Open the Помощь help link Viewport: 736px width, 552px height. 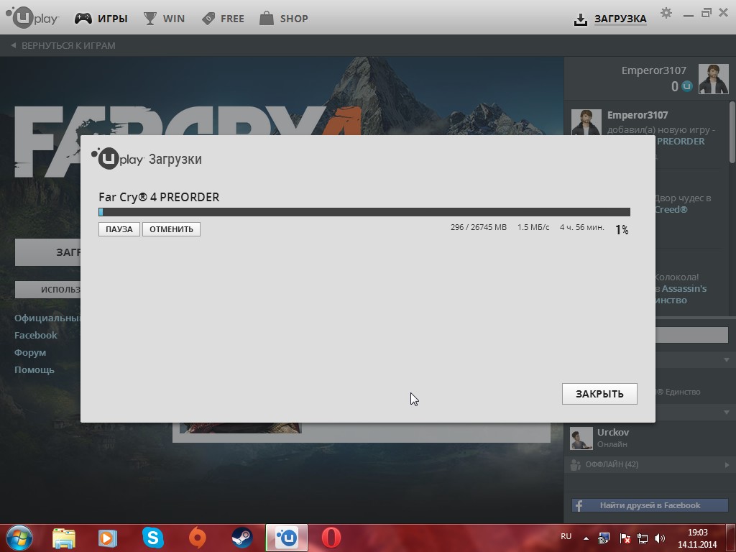(34, 370)
